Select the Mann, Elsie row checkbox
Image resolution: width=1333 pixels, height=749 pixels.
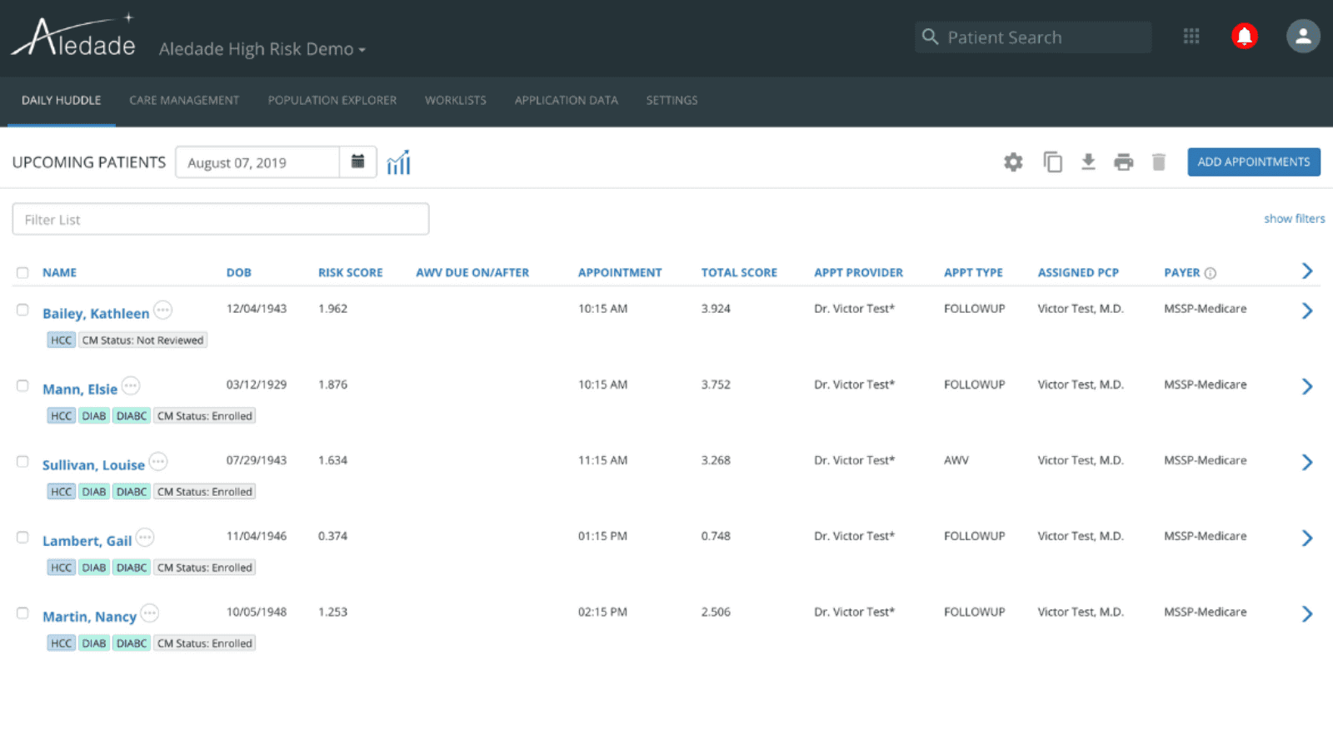(22, 386)
